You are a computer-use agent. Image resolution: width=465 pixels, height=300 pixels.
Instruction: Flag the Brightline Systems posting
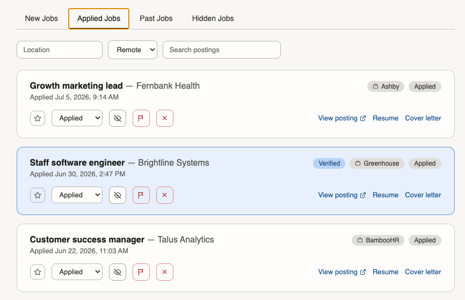pyautogui.click(x=141, y=195)
